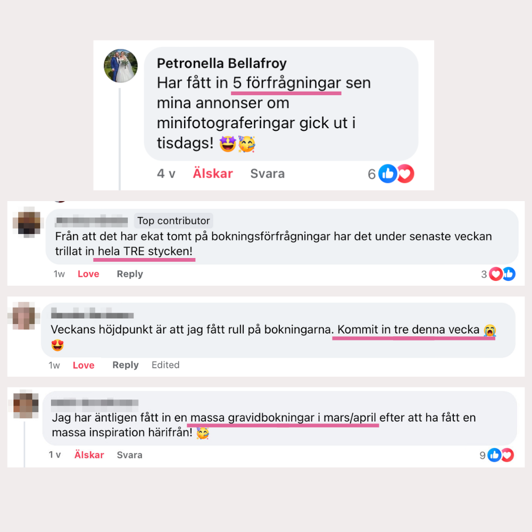Viewport: 532px width, 532px height.
Task: Click the reaction count 6 on top comment
Action: pyautogui.click(x=371, y=174)
